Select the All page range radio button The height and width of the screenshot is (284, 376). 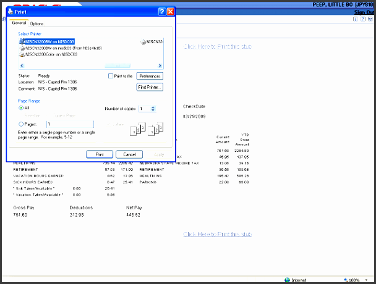tap(21, 108)
